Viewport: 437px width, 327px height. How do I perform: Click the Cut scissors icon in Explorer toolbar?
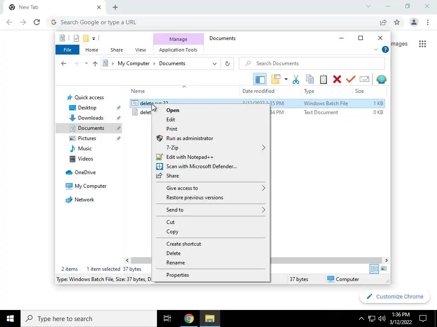coord(296,80)
